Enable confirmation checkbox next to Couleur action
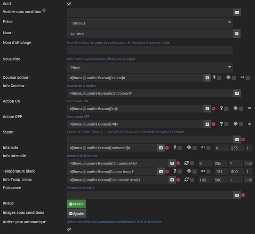The width and height of the screenshot is (255, 234). click(x=219, y=78)
